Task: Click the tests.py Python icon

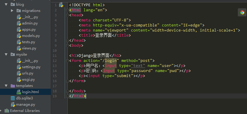Action: tap(19, 42)
